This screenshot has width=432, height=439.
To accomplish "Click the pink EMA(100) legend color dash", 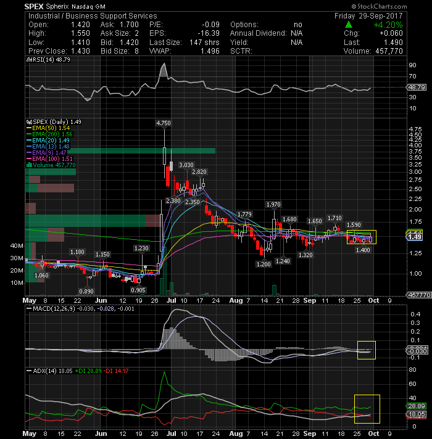I will coord(29,159).
